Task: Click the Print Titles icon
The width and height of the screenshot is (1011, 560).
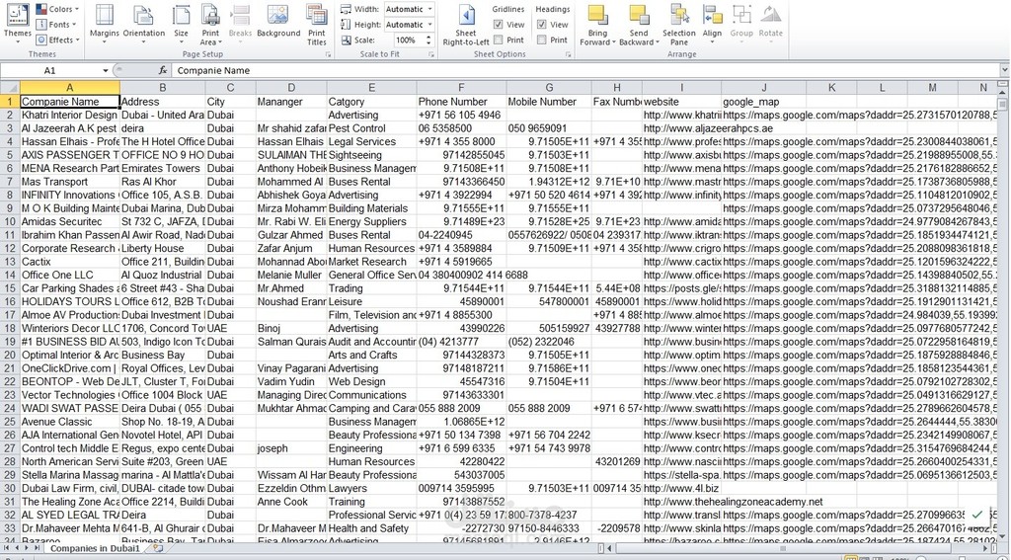Action: pos(316,20)
